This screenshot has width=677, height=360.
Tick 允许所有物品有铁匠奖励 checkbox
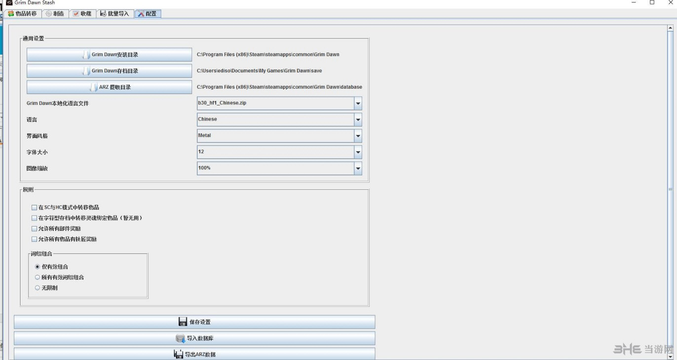coord(35,239)
